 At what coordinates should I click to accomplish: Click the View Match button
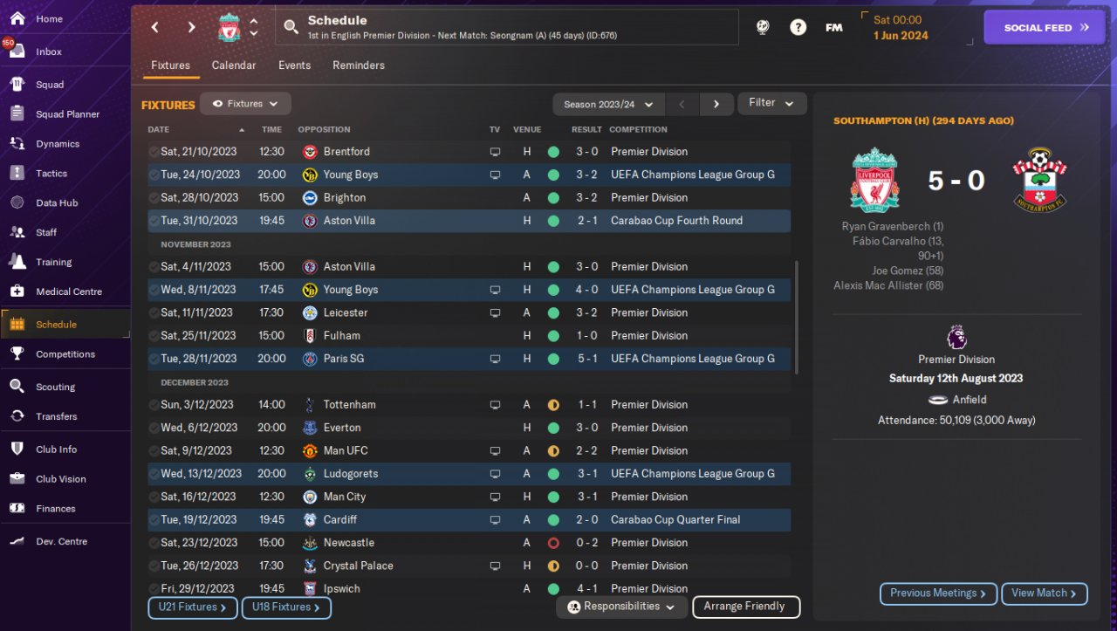[1044, 593]
